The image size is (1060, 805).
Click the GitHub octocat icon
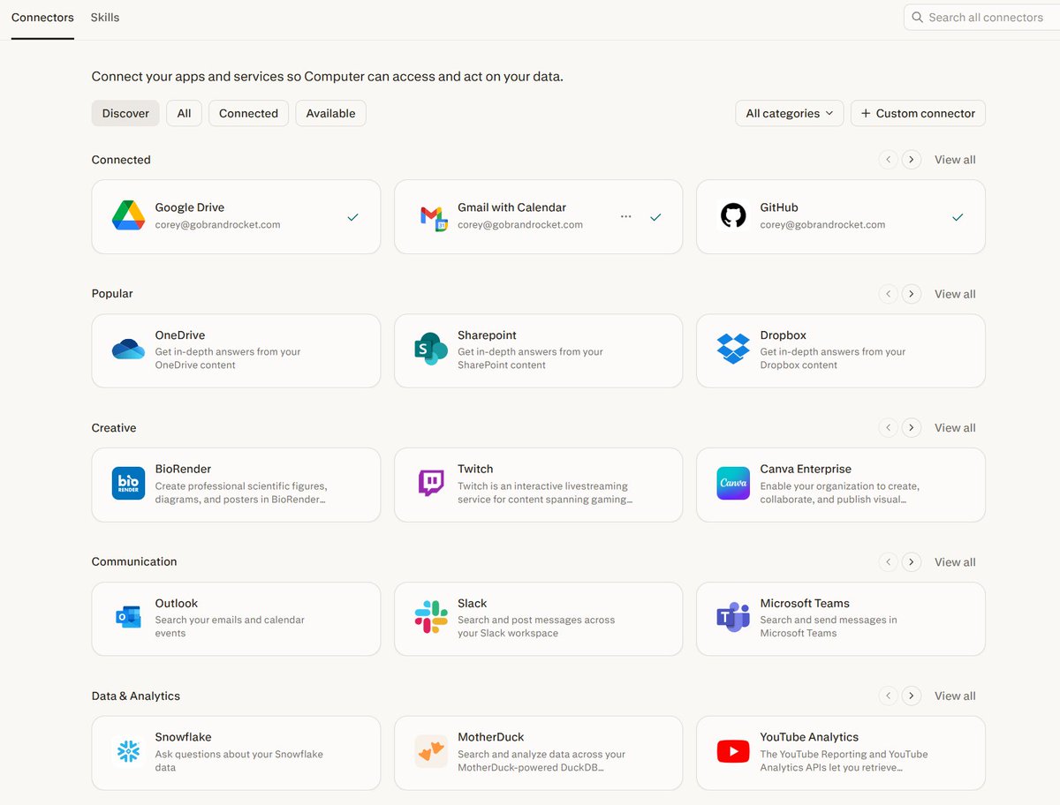(733, 215)
